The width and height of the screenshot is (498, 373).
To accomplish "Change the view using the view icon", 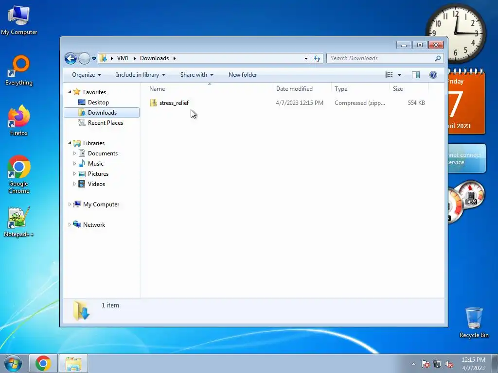I will click(x=389, y=75).
